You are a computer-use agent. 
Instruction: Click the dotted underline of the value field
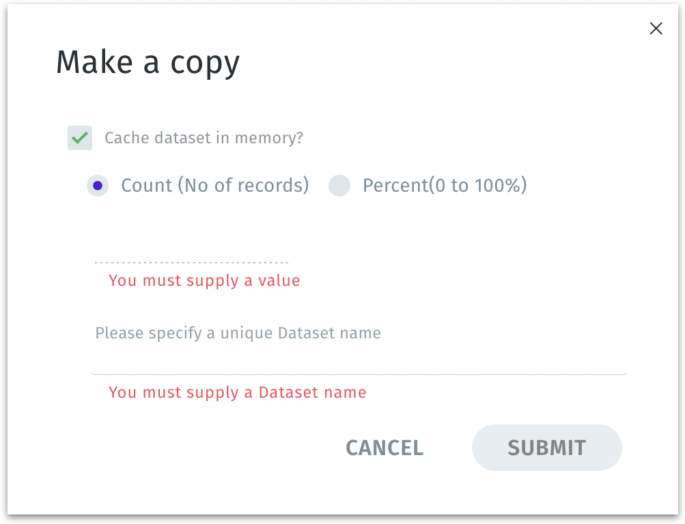191,262
